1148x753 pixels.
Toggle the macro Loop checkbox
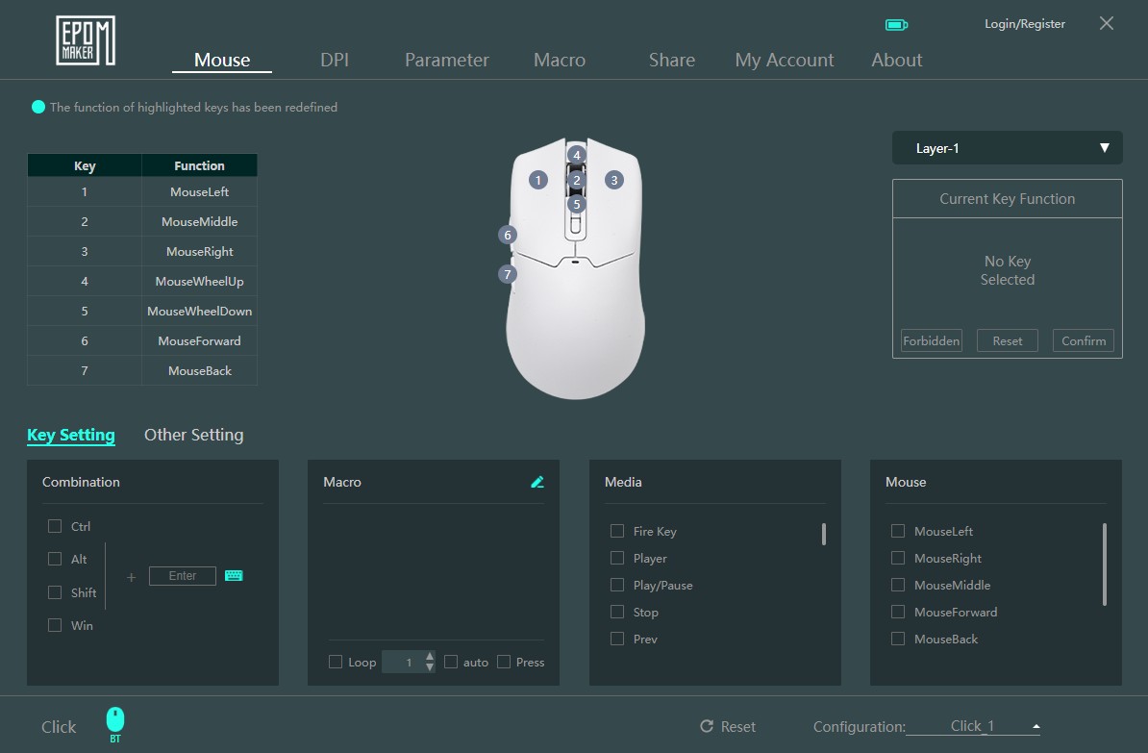click(336, 662)
